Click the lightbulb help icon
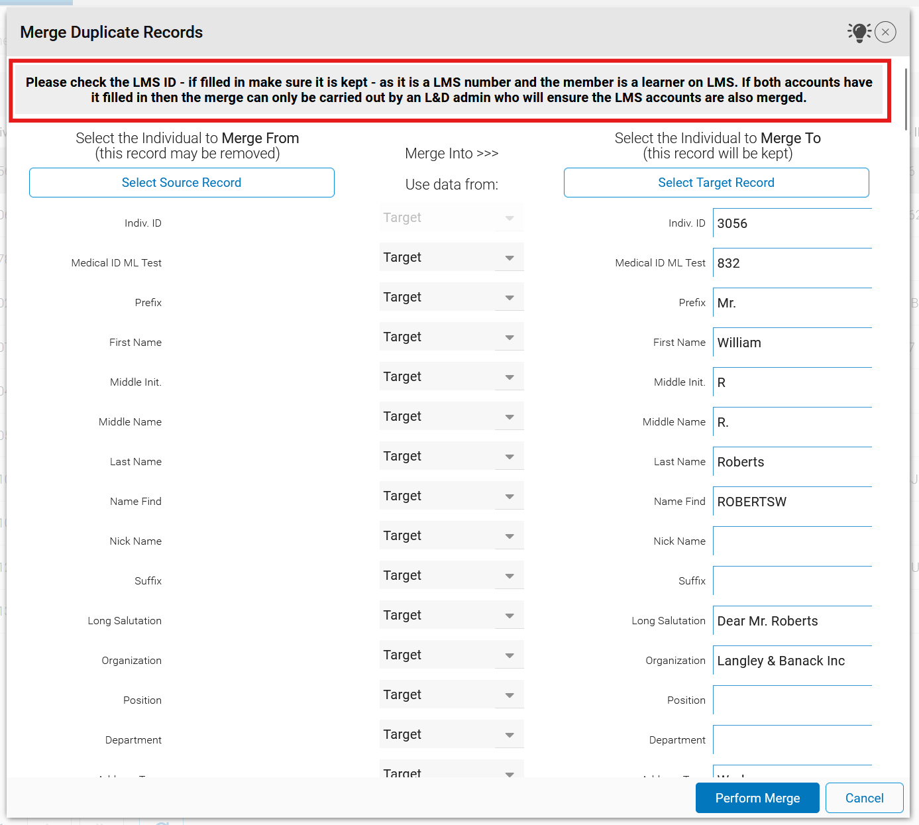 (x=859, y=32)
